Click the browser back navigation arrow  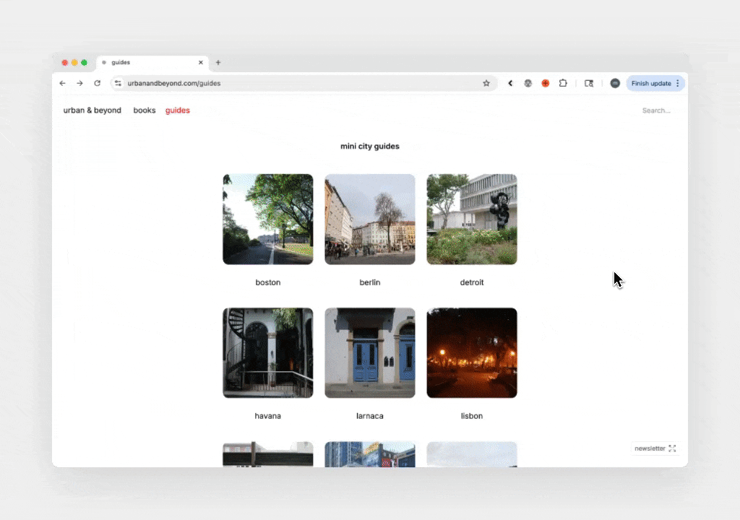click(62, 83)
